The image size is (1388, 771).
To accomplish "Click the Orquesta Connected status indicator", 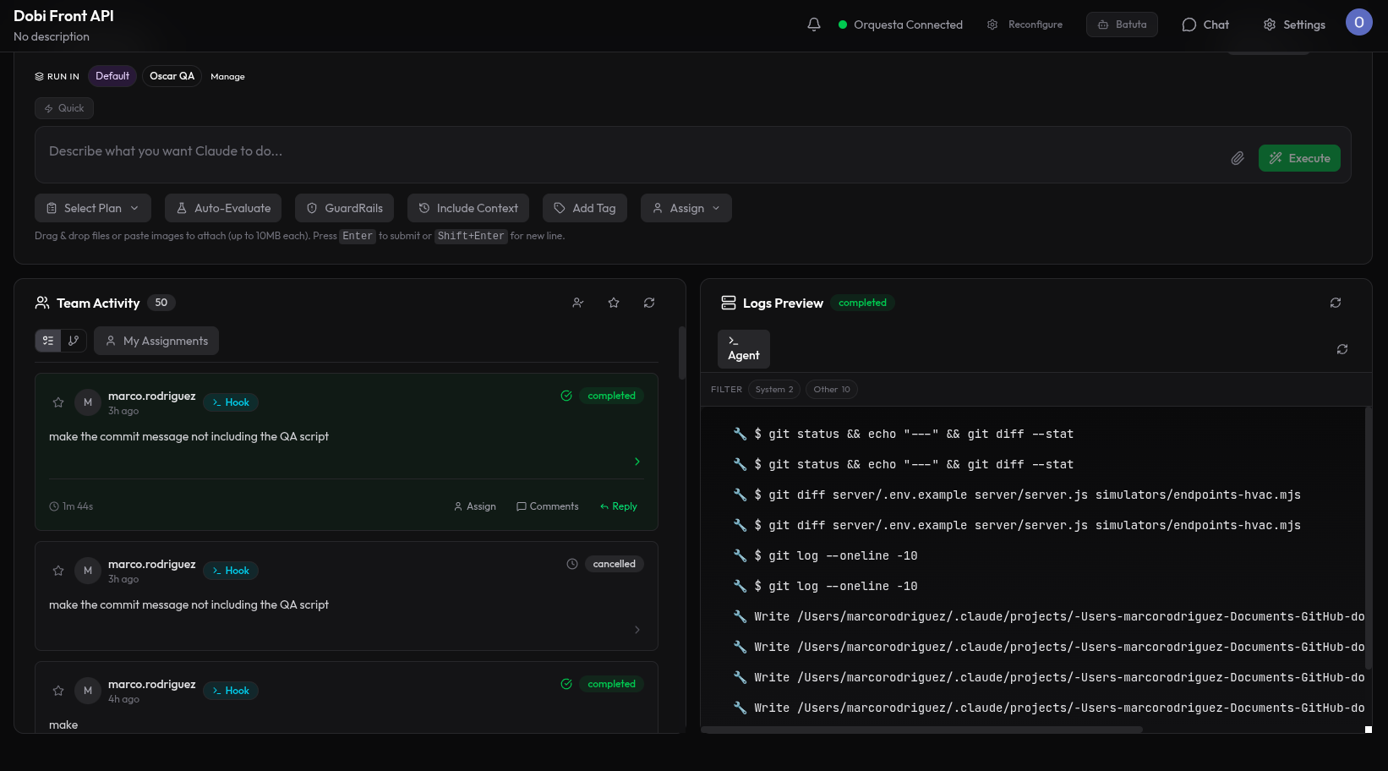I will click(900, 25).
